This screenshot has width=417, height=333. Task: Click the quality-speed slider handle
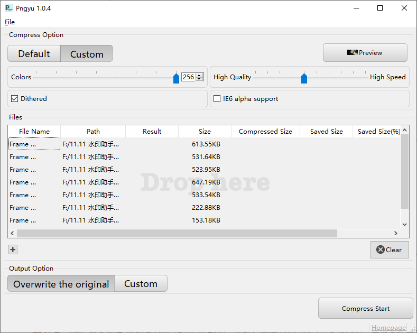[304, 78]
